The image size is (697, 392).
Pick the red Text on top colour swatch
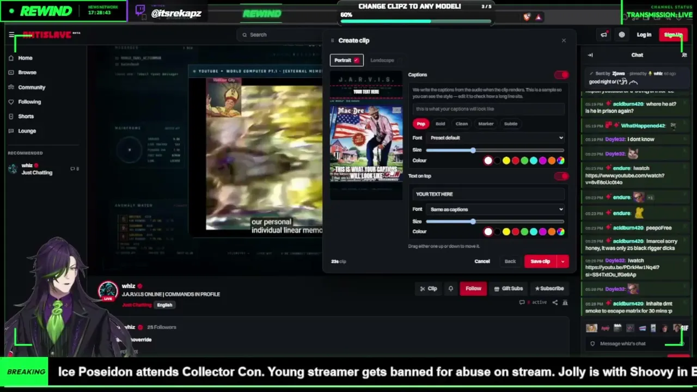point(516,232)
